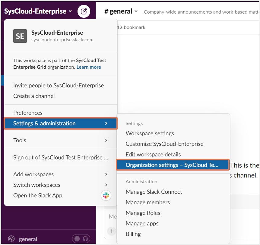Expand the Switch workspaces submenu
Image resolution: width=260 pixels, height=245 pixels.
pos(60,185)
